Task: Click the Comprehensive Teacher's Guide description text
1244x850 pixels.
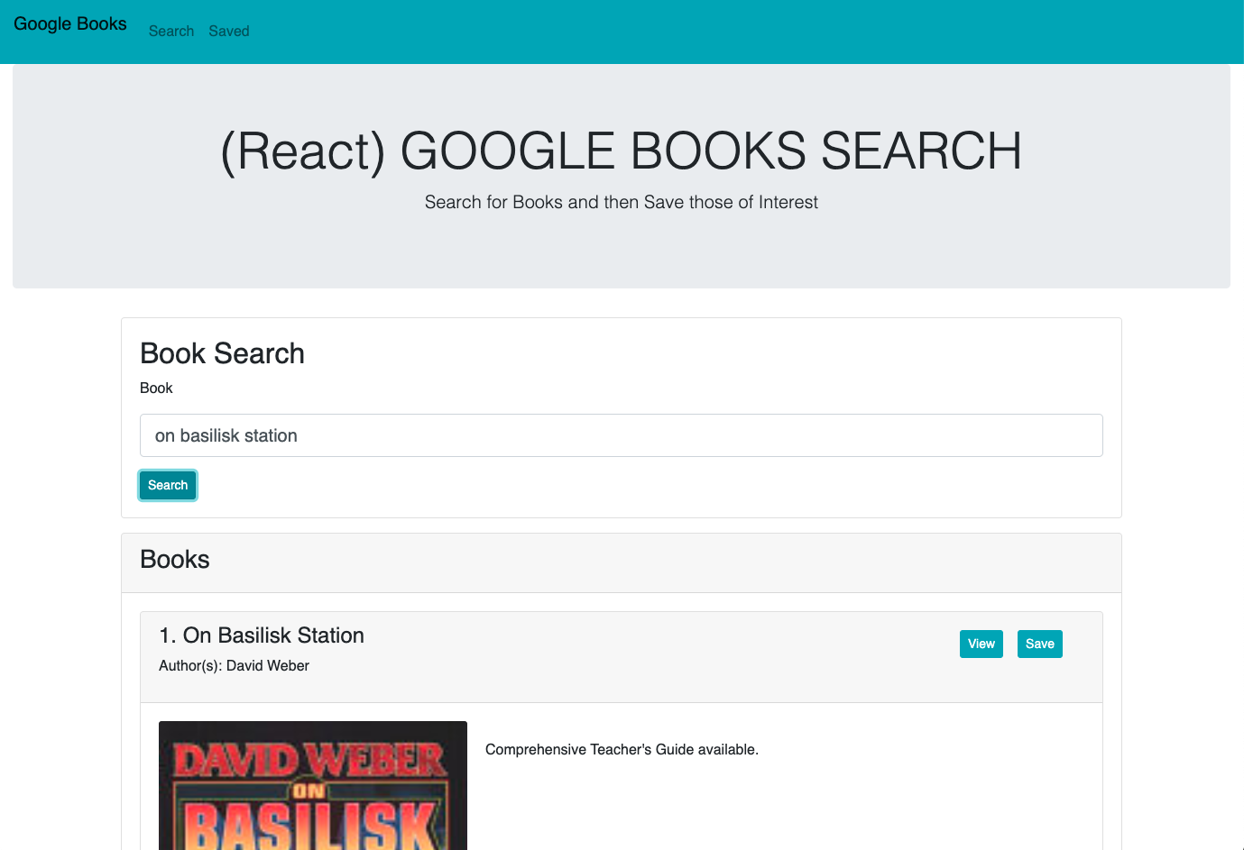Action: pos(622,750)
